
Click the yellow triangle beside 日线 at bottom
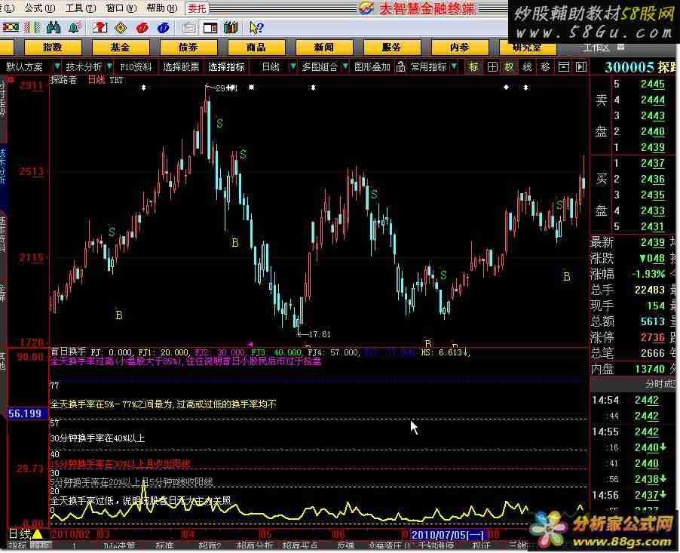pyautogui.click(x=37, y=534)
